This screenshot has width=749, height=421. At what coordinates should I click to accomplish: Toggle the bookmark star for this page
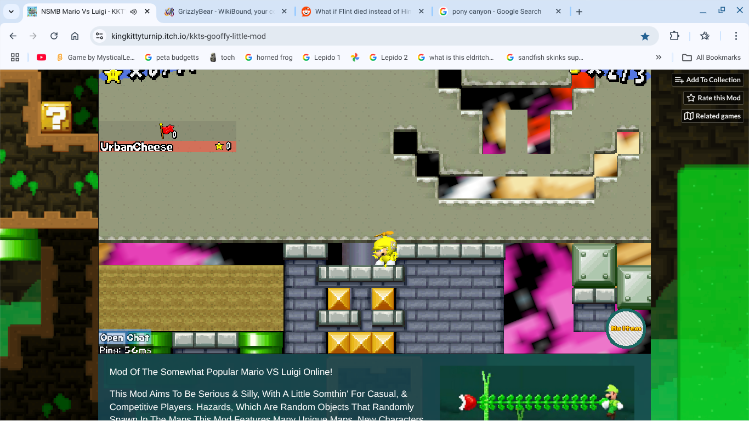pos(645,36)
